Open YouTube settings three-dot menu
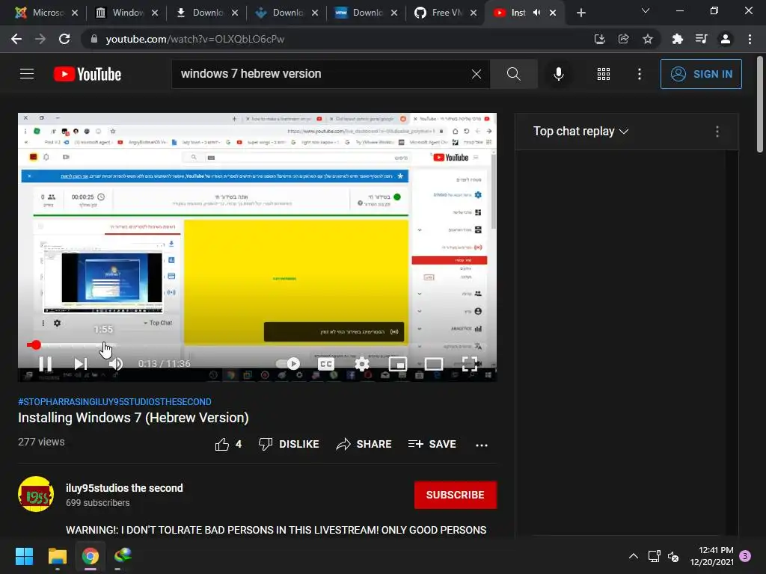Viewport: 766px width, 574px height. click(640, 74)
